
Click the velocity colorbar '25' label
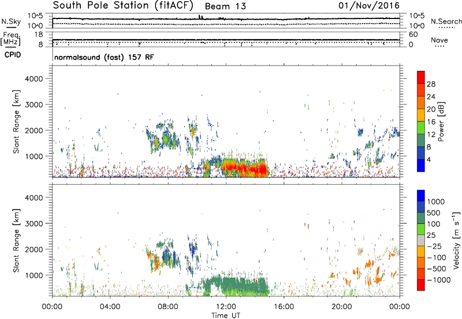click(x=431, y=236)
